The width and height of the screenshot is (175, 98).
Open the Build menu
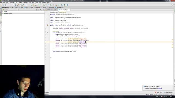[x=30, y=2]
